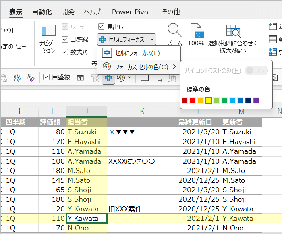Click the ab replace icon

click(x=17, y=78)
